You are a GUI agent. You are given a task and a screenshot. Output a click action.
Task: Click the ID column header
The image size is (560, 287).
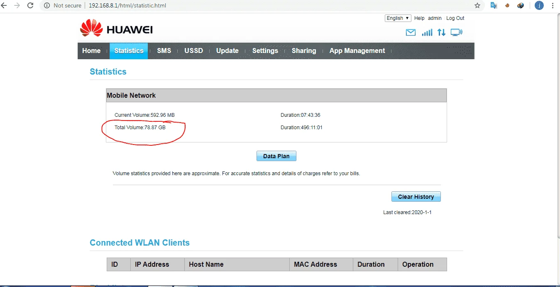pos(119,264)
